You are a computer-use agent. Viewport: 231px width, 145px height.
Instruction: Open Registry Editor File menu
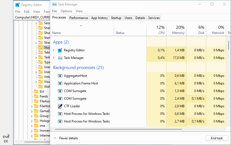tap(18, 12)
